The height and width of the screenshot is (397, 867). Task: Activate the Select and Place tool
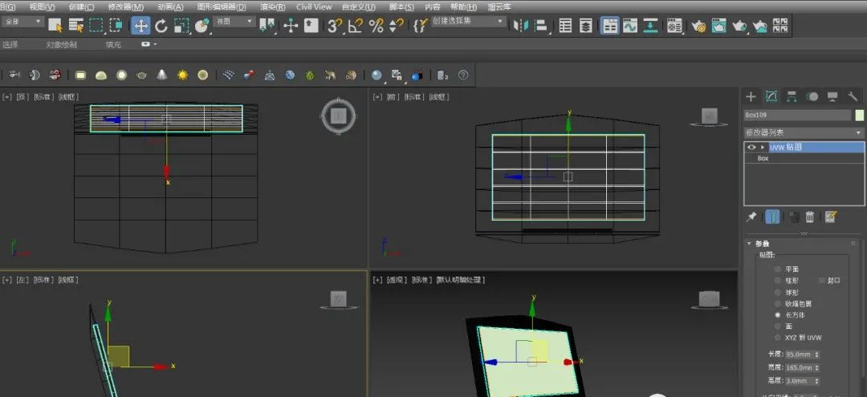pyautogui.click(x=202, y=26)
